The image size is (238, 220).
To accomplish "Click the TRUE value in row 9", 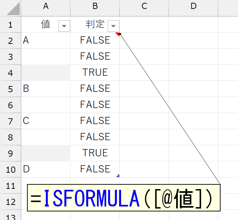I will click(95, 153).
